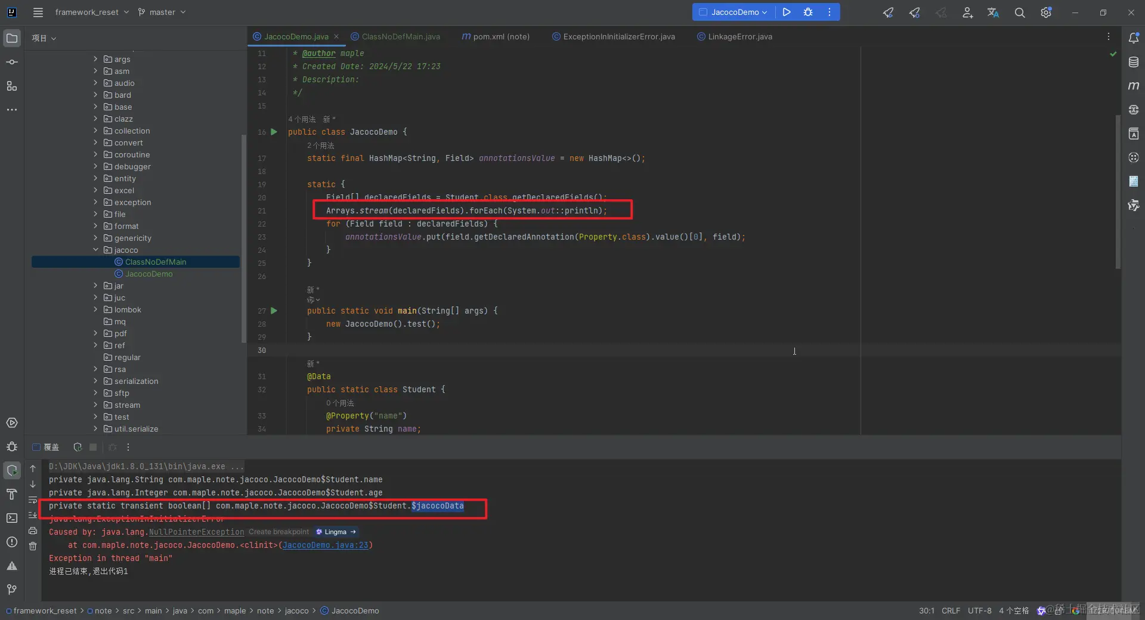Open the Project tool window icon

coord(12,38)
